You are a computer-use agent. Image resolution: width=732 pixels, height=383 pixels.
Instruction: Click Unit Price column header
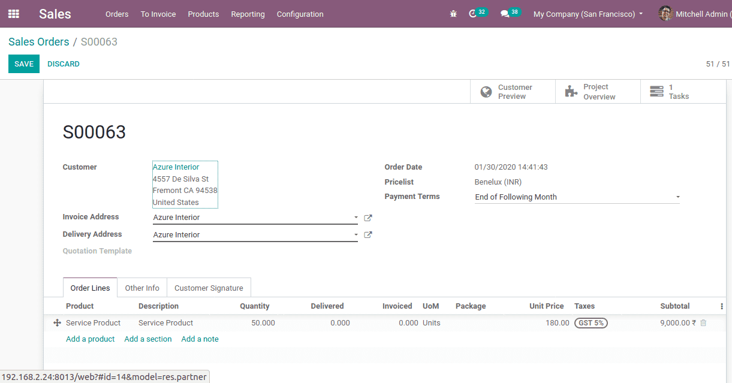pyautogui.click(x=547, y=306)
